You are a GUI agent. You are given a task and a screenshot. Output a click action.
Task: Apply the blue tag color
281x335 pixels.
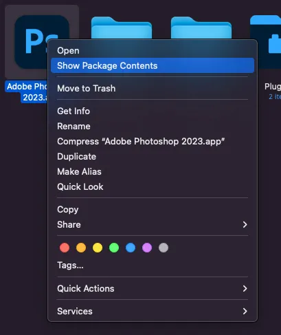pyautogui.click(x=131, y=248)
